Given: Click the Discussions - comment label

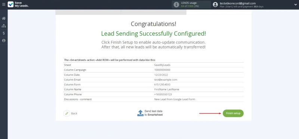Looking at the screenshot, I should (78, 99).
